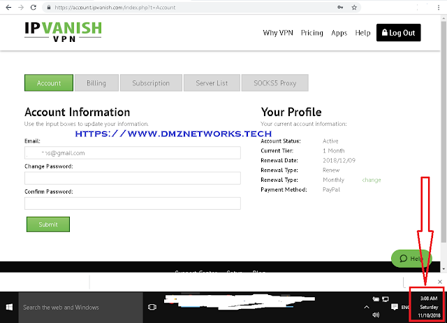The height and width of the screenshot is (323, 447).
Task: Click the Monthly renewal type value
Action: pos(334,180)
